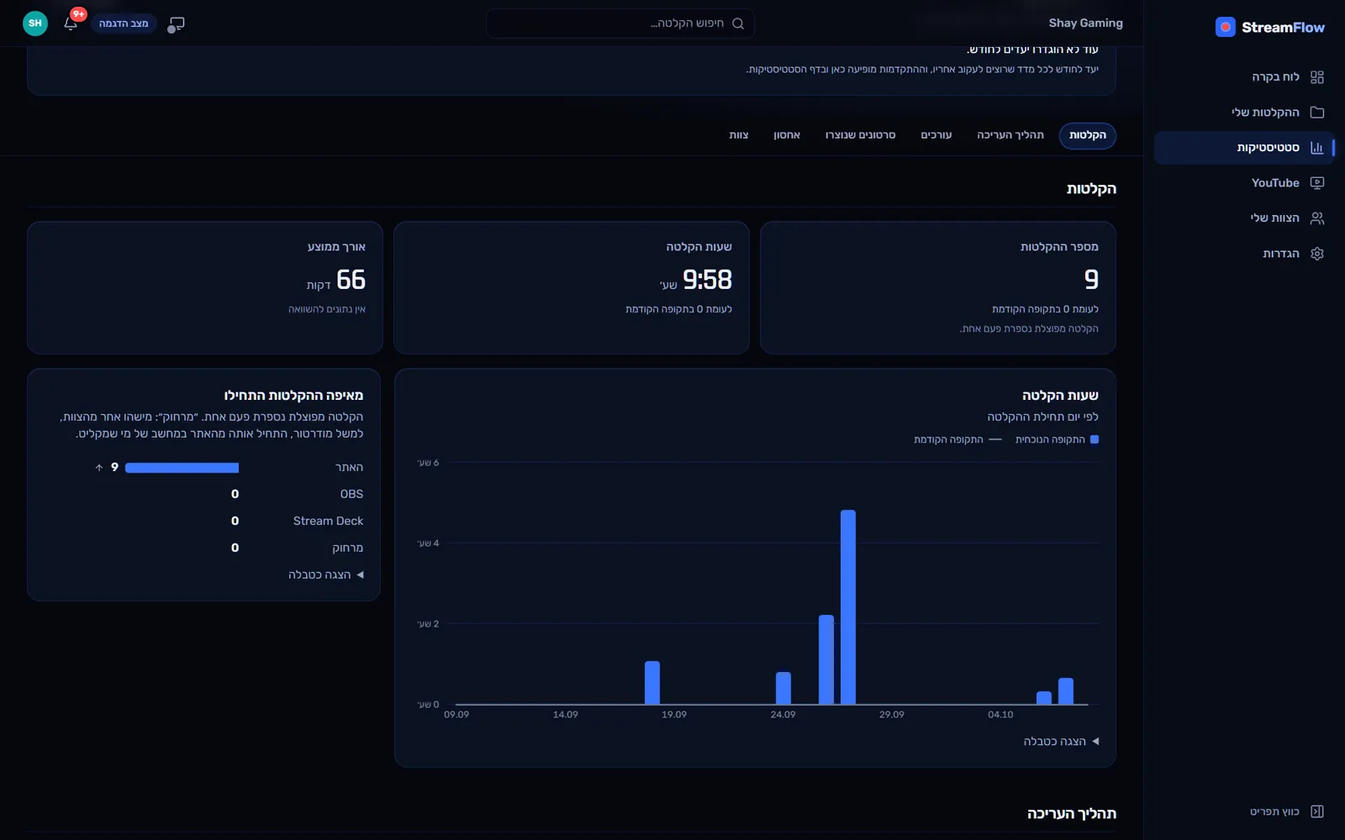Click the chart bar near 19.09
This screenshot has height=840, width=1345.
tap(652, 682)
